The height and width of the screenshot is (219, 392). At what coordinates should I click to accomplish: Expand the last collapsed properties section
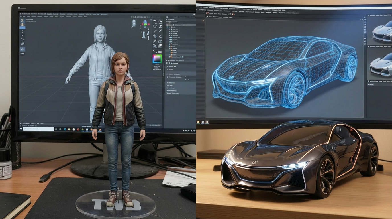pos(167,93)
